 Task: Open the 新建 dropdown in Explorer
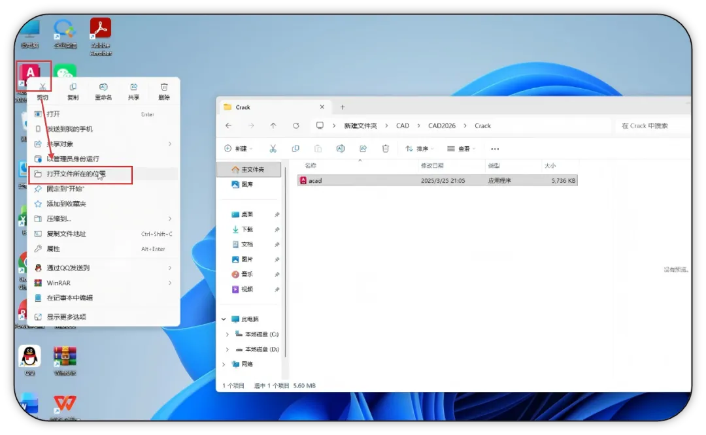239,149
